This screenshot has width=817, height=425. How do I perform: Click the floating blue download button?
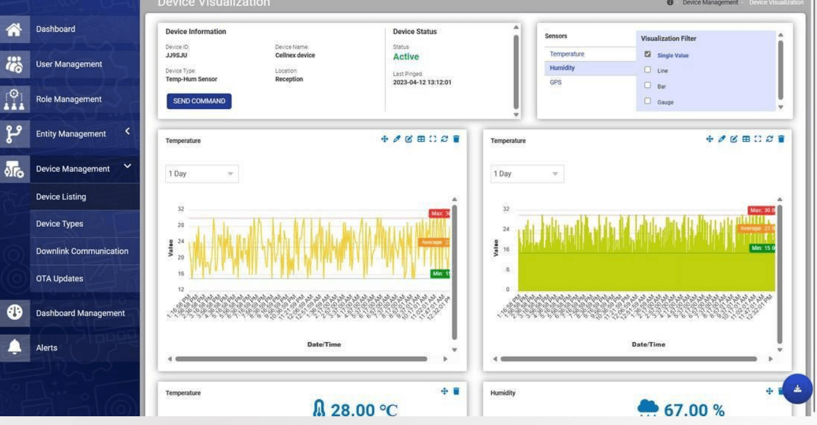[798, 389]
